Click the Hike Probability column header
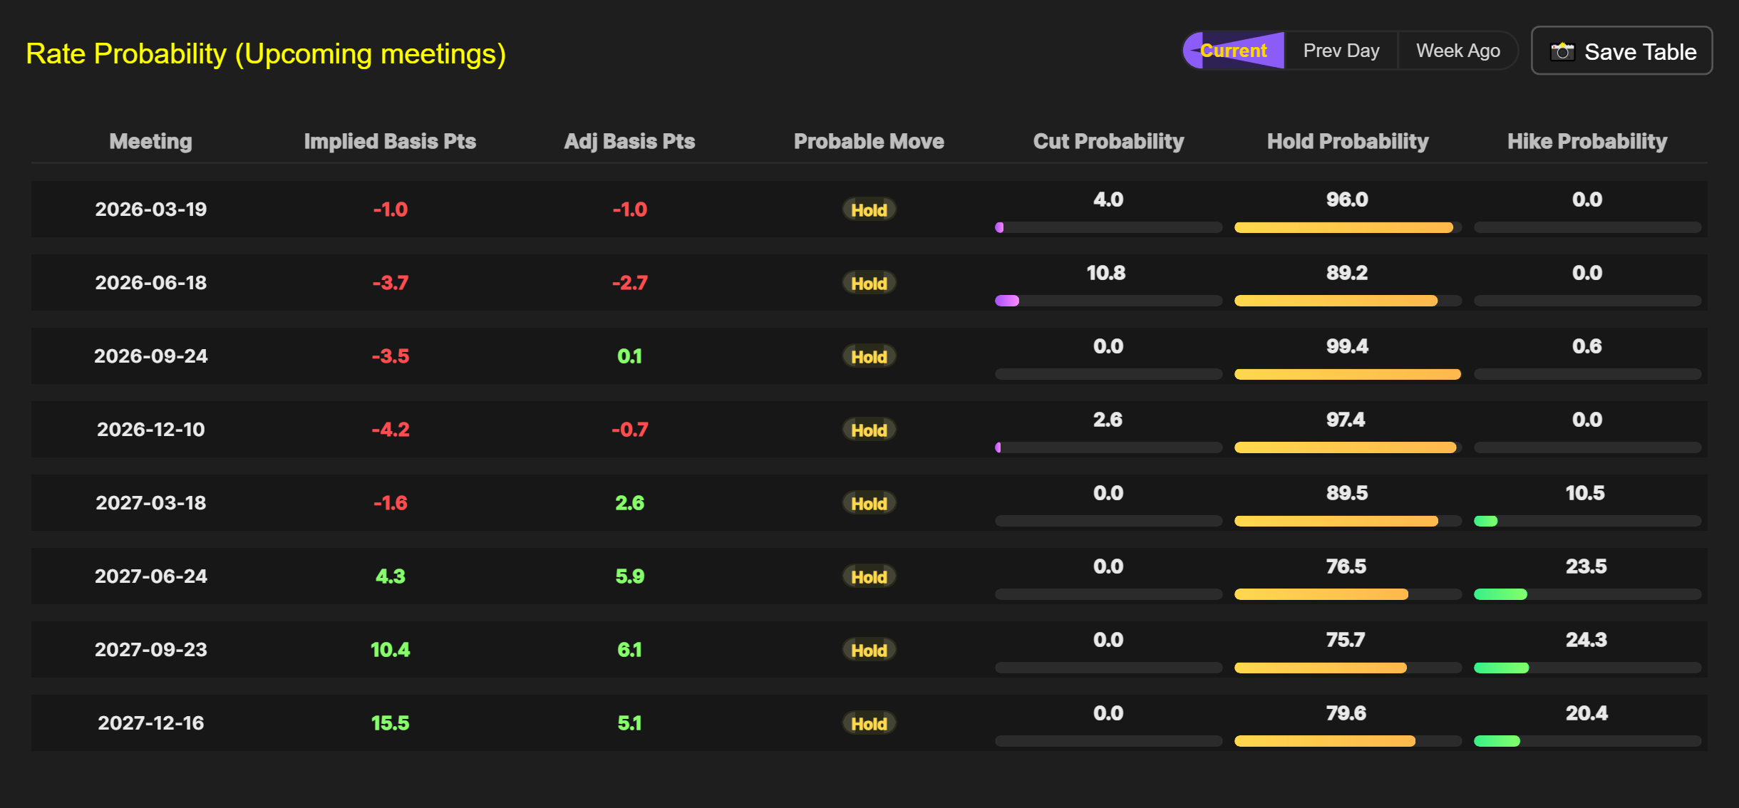The width and height of the screenshot is (1739, 808). click(1586, 141)
